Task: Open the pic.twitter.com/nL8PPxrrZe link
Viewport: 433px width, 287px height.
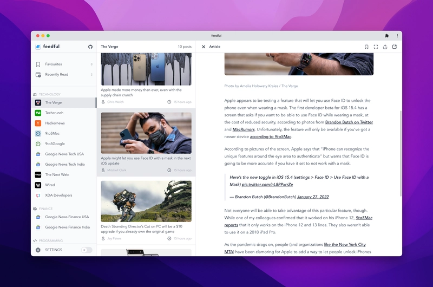Action: pyautogui.click(x=267, y=185)
